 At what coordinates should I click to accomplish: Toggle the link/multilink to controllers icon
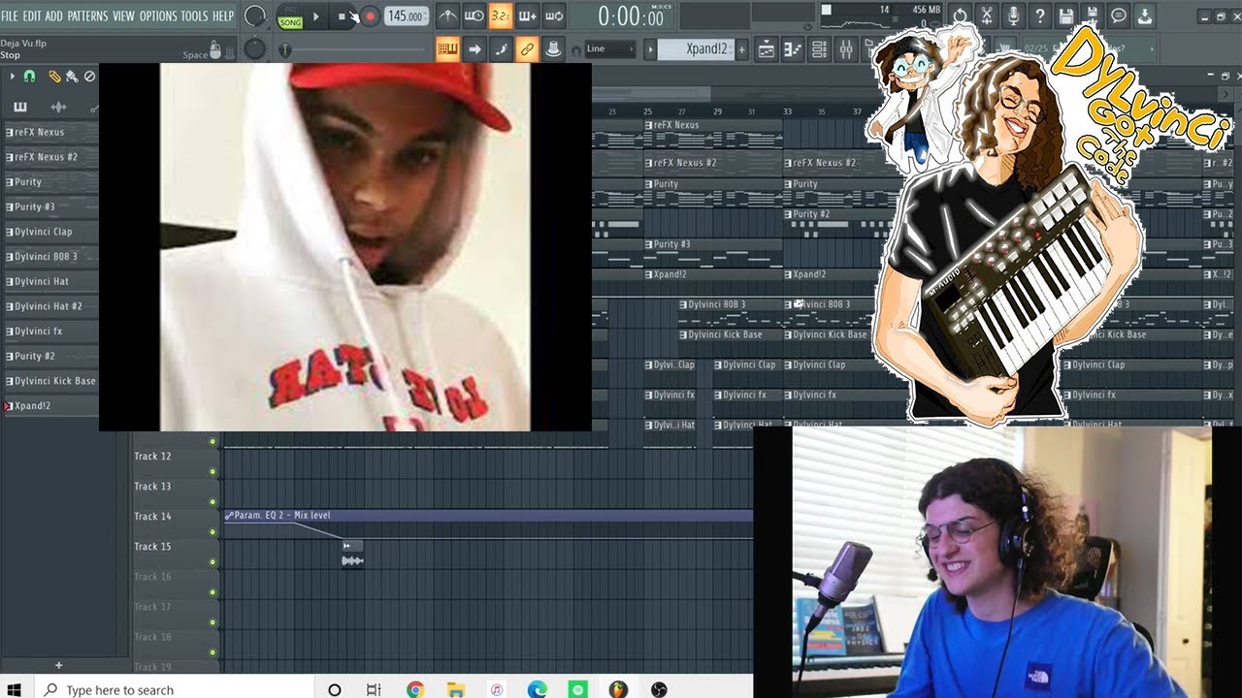pos(527,48)
